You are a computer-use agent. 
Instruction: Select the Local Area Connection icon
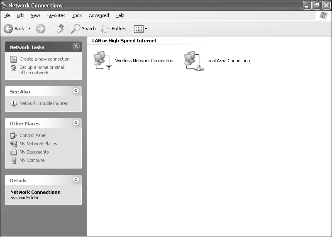tap(193, 61)
